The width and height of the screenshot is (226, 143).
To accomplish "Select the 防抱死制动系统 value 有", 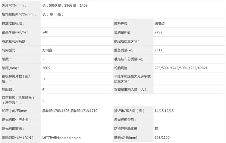I will point(156,129).
